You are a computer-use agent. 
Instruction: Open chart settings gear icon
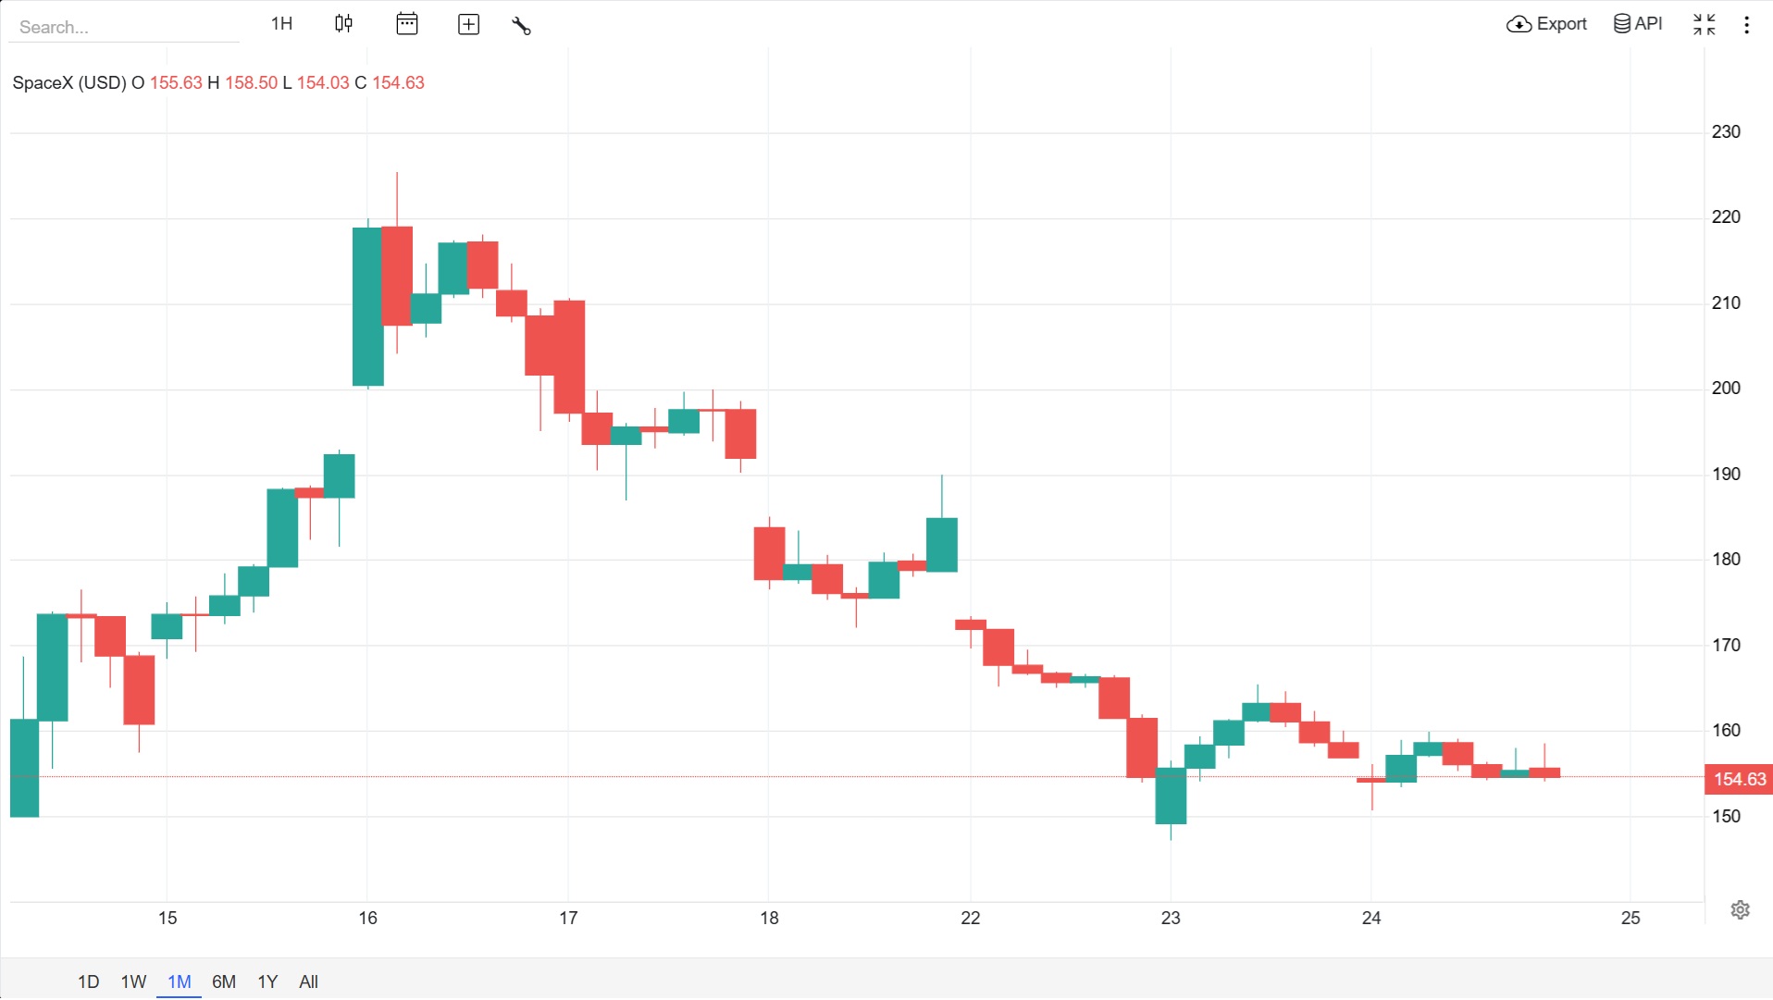point(1740,909)
